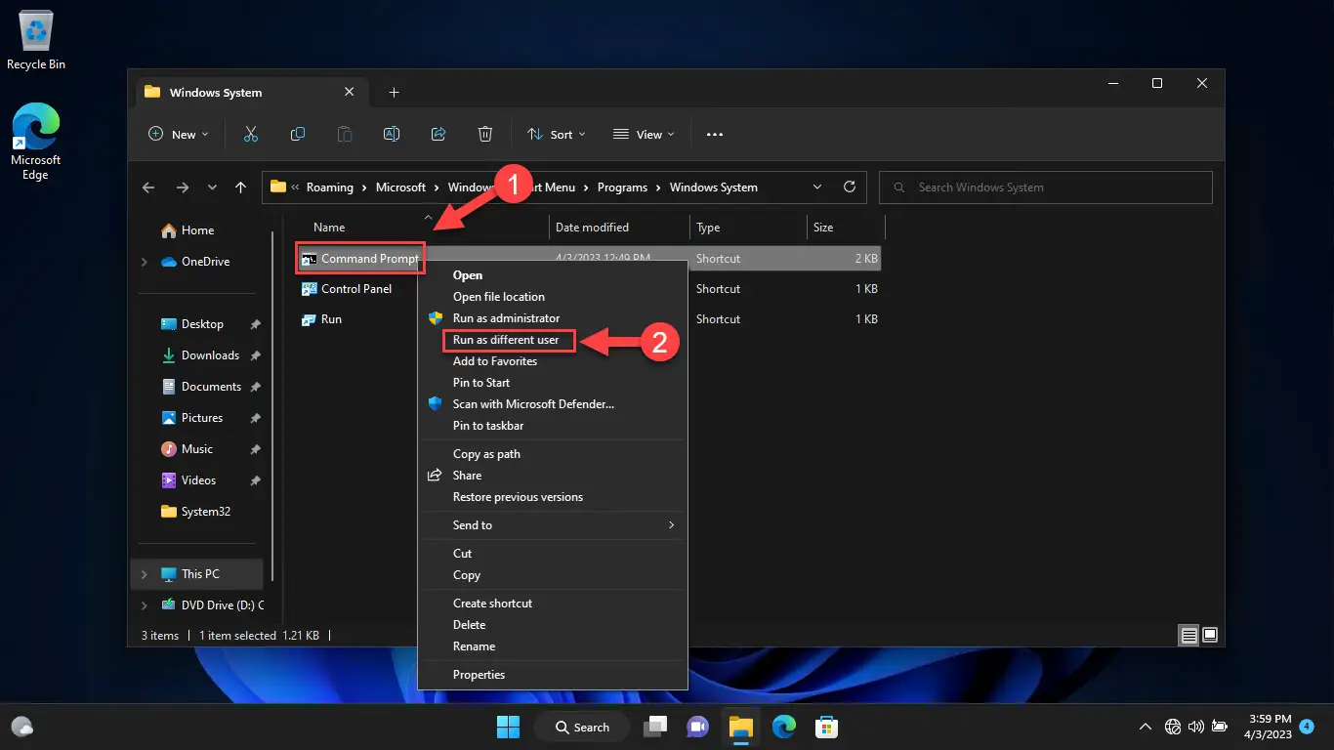1334x750 pixels.
Task: Click Microsoft in address breadcrumb
Action: pyautogui.click(x=401, y=187)
